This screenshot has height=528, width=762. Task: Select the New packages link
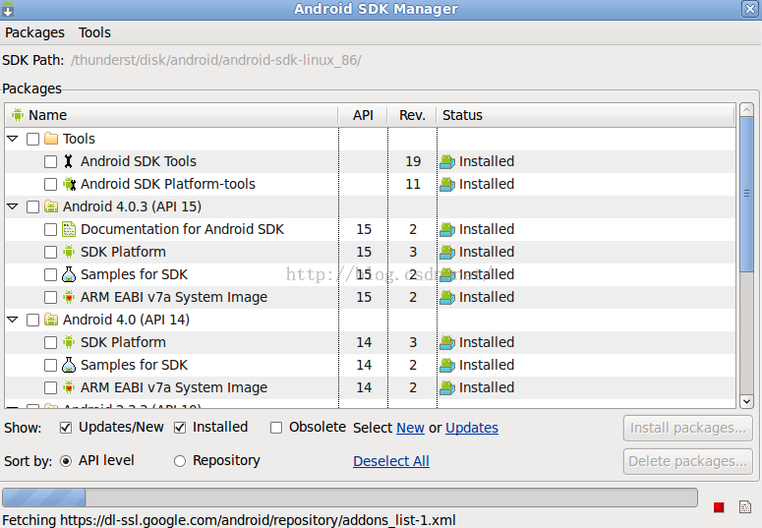point(410,428)
